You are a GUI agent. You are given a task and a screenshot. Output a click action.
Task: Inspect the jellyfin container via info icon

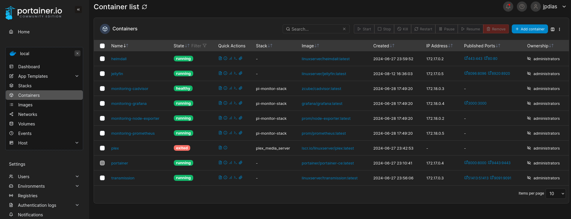click(225, 73)
